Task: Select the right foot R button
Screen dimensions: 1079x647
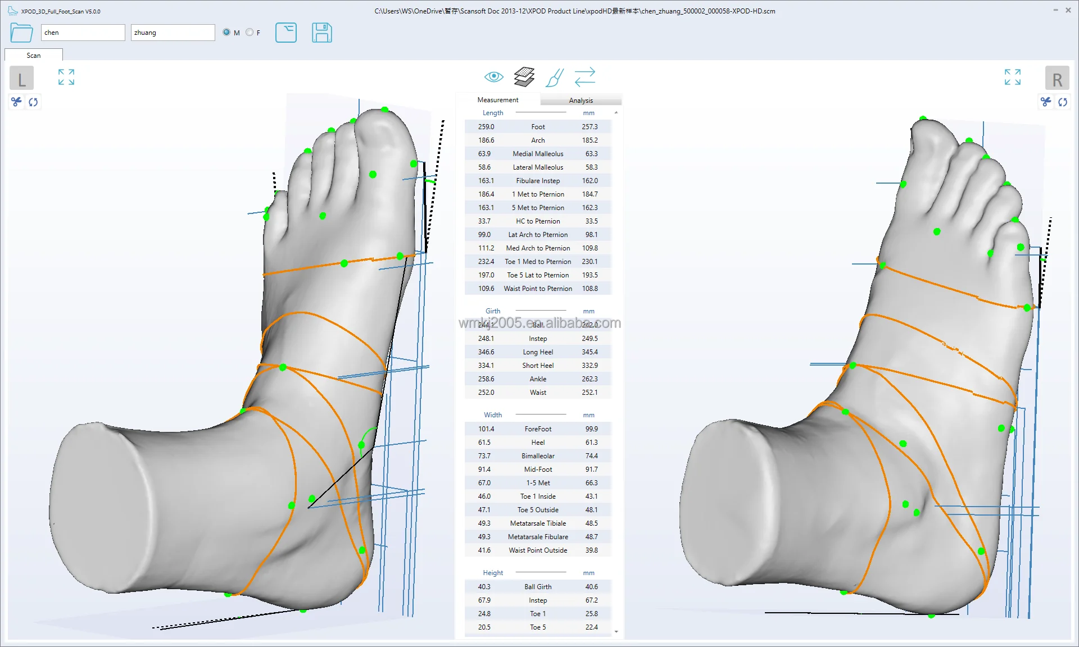Action: [x=1057, y=79]
